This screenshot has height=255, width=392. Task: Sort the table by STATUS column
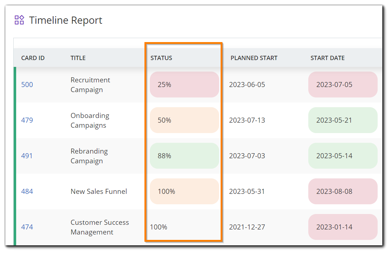(x=161, y=58)
